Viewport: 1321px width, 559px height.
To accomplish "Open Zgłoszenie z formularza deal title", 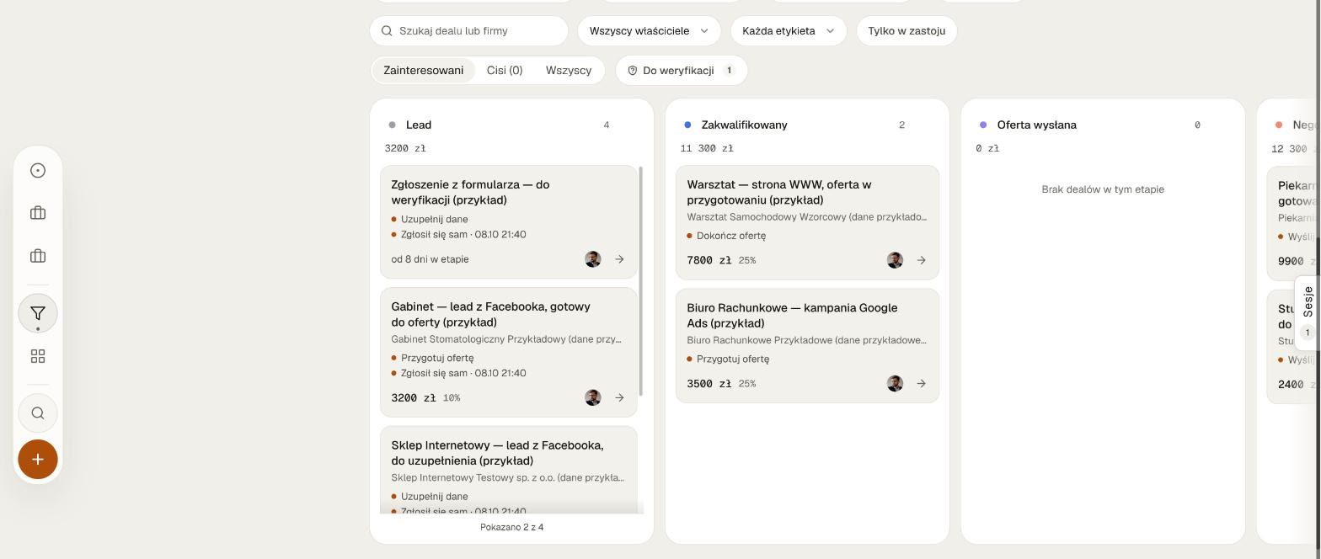I will [x=470, y=192].
